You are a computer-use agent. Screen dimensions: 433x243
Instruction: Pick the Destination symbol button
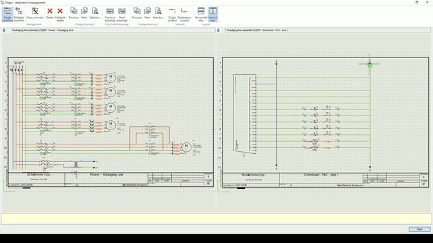click(184, 14)
